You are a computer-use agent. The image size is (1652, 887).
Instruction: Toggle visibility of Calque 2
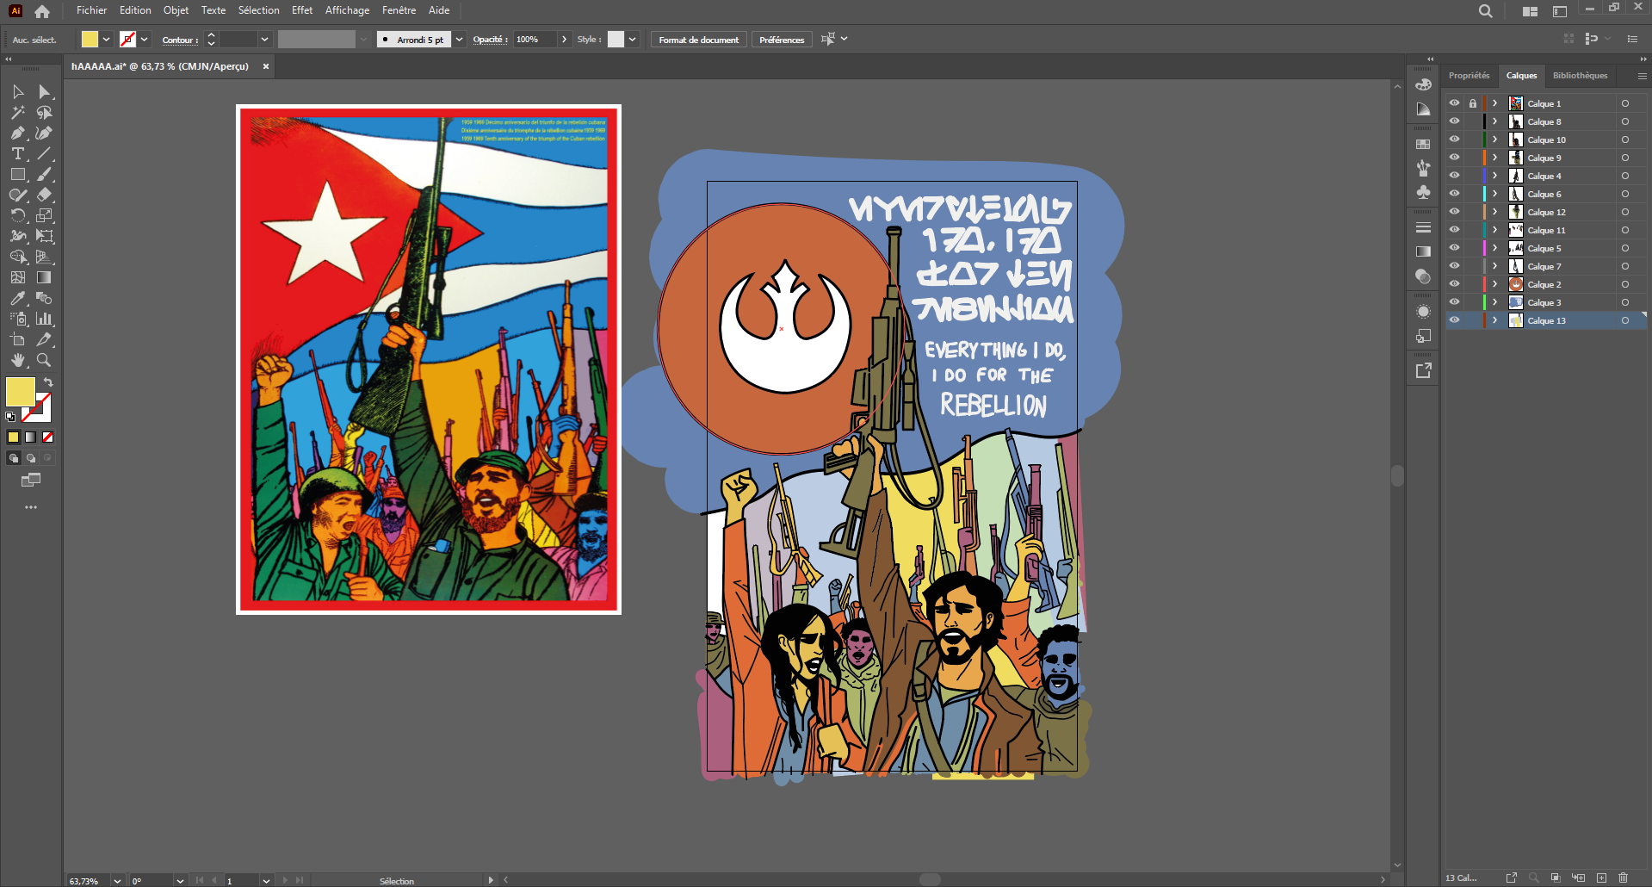click(x=1454, y=284)
